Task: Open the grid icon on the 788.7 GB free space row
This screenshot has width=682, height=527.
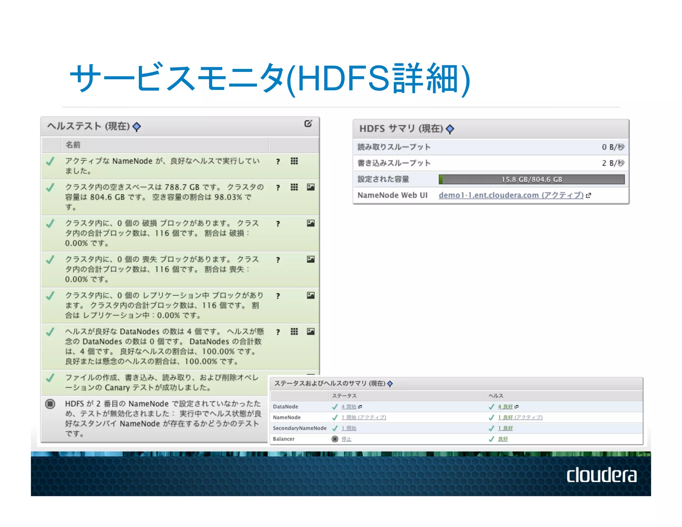Action: pos(294,187)
